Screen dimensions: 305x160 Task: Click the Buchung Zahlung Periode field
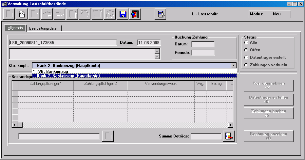(203, 53)
